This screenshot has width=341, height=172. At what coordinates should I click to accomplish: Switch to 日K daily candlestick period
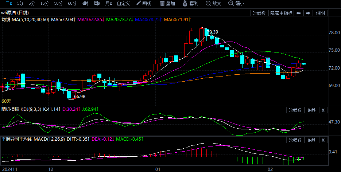pyautogui.click(x=8, y=3)
